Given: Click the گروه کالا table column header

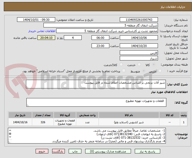Looking at the screenshot, I should [x=65, y=115].
